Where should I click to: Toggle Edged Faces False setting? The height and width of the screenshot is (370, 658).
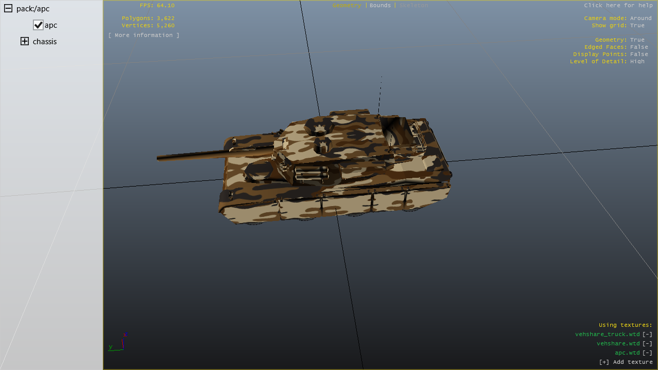(x=639, y=47)
